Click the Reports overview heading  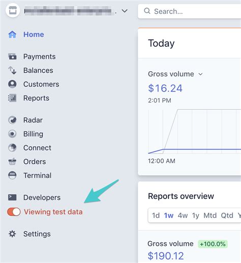[181, 196]
